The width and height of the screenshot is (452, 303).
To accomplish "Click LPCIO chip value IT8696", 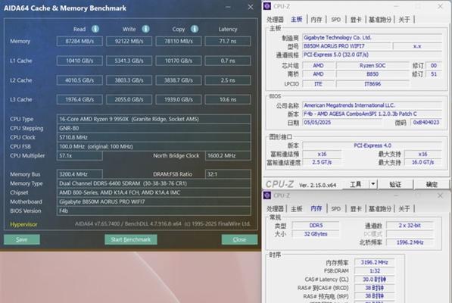I will pyautogui.click(x=373, y=84).
